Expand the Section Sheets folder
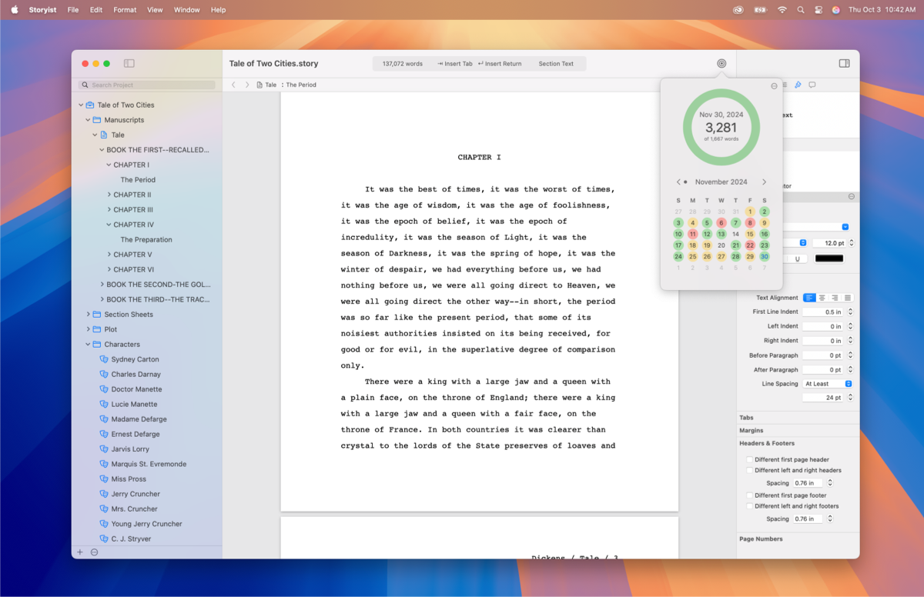The width and height of the screenshot is (924, 597). (x=88, y=315)
